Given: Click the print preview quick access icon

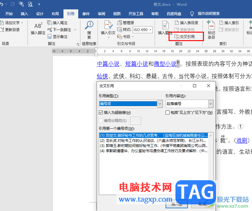Looking at the screenshot, I should pos(30,4).
